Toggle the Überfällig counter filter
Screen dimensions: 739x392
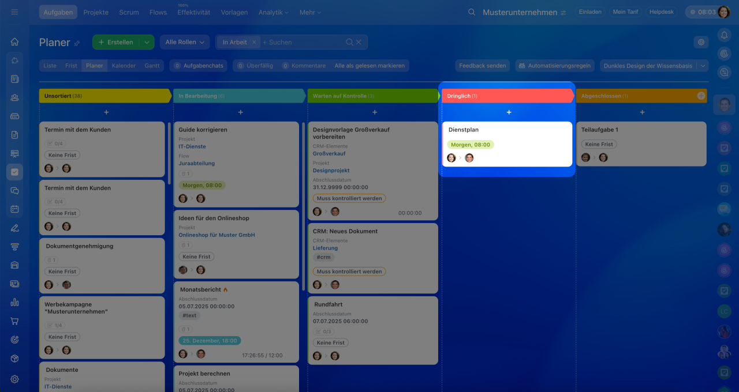tap(255, 66)
